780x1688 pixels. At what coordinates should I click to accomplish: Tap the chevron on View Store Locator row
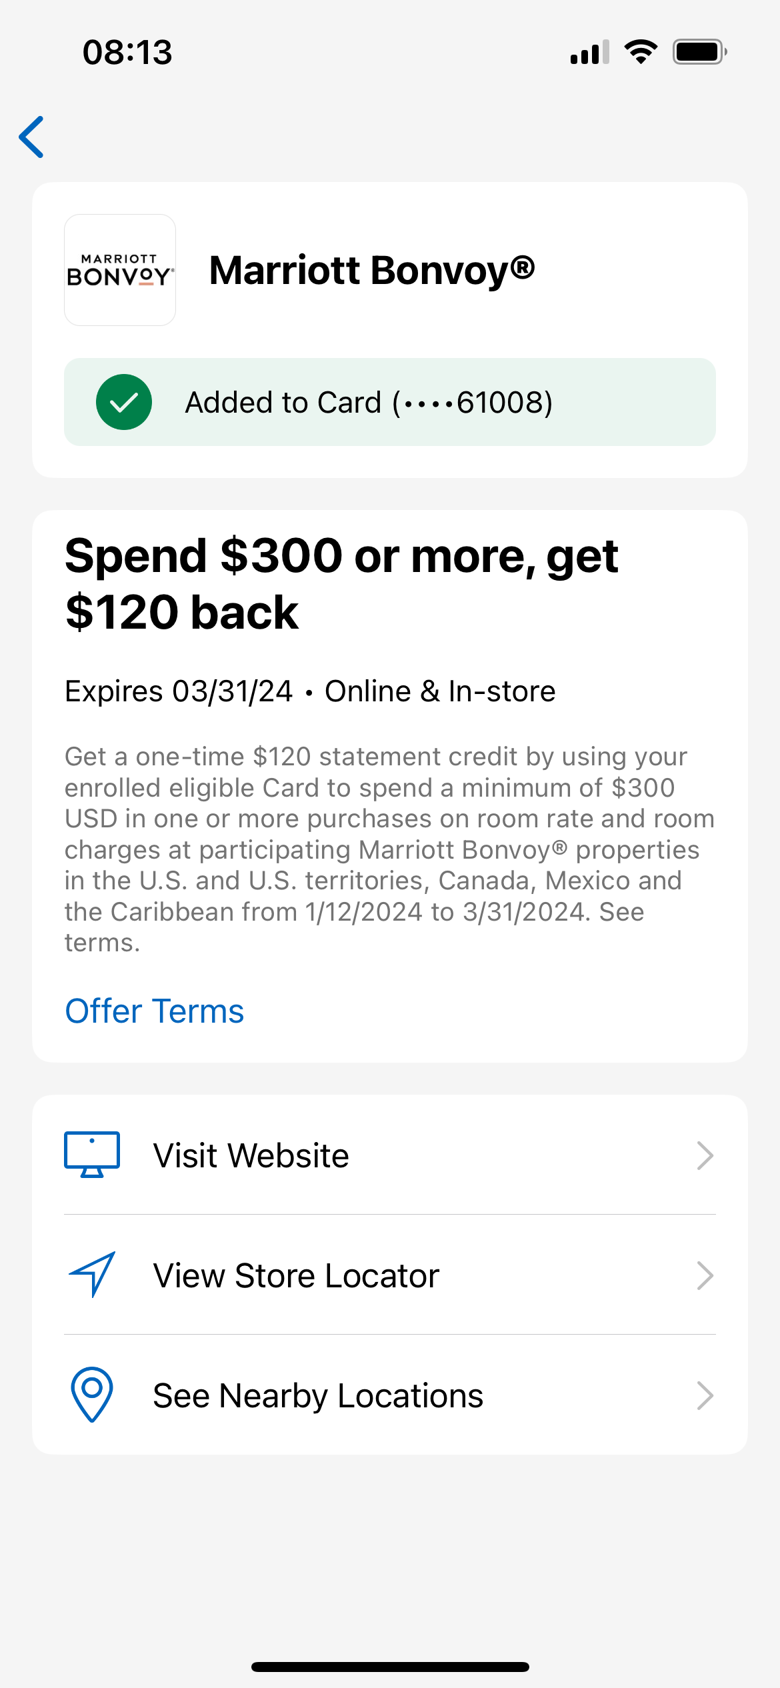click(705, 1275)
